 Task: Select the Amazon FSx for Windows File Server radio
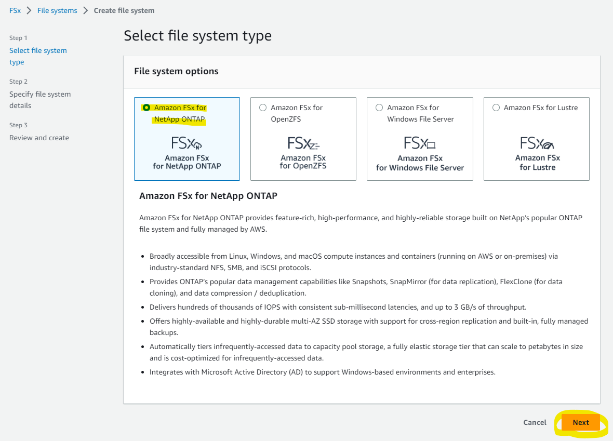(x=379, y=107)
